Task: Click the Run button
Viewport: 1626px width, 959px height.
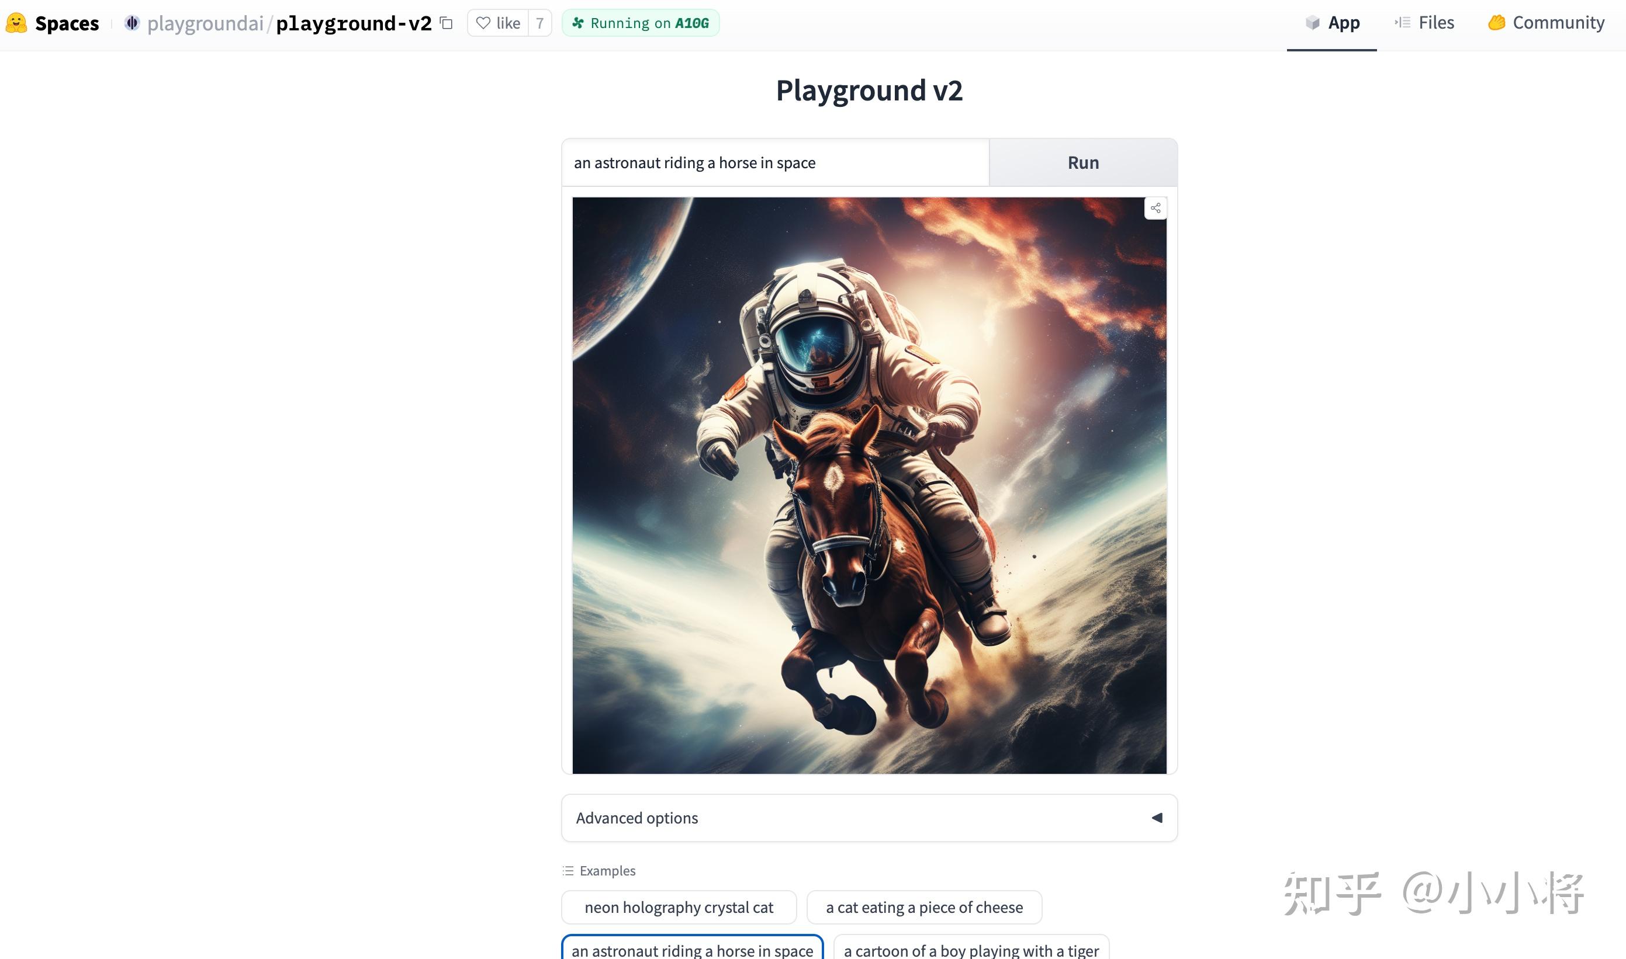Action: [x=1082, y=162]
